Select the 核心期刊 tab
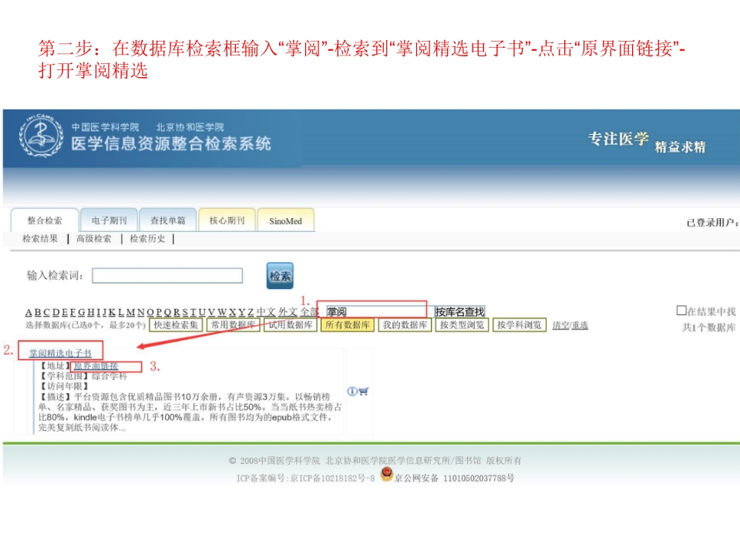This screenshot has height=555, width=740. (227, 220)
